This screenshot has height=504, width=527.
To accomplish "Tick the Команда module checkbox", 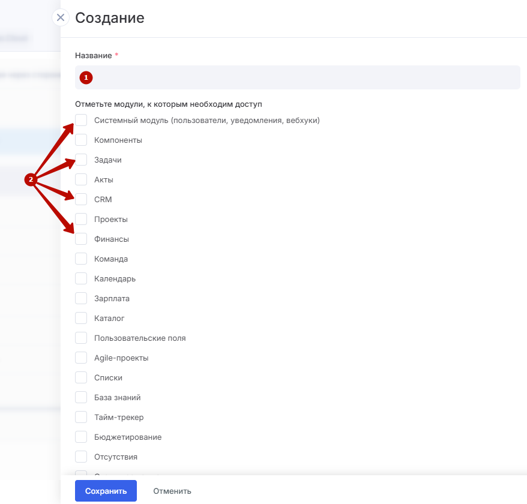I will click(81, 259).
